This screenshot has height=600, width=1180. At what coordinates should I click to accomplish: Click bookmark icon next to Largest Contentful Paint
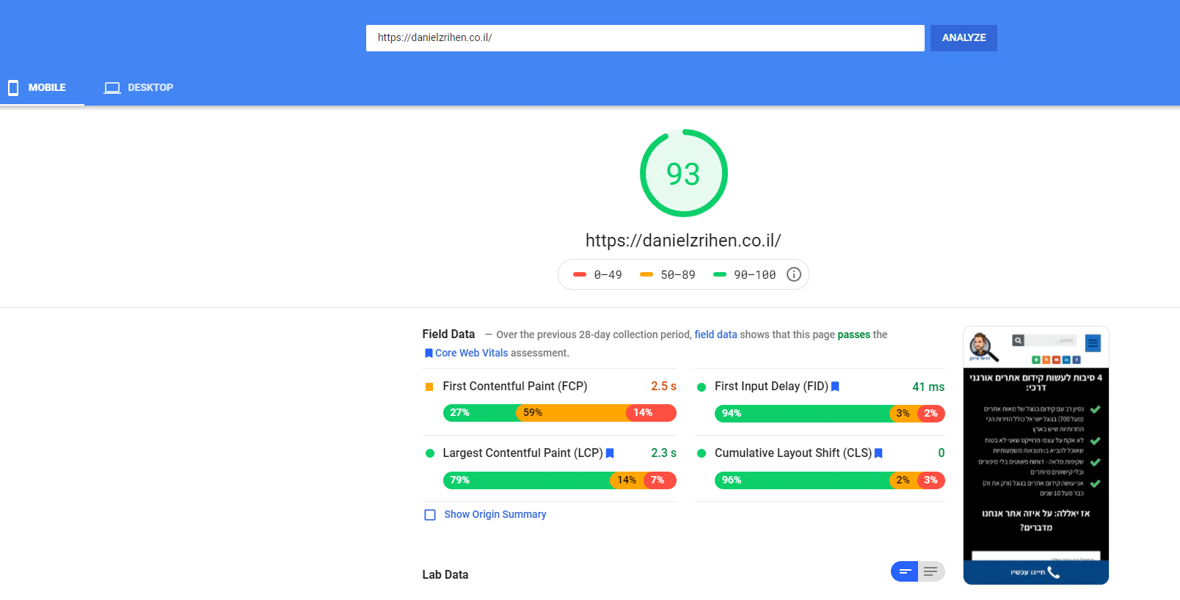tap(610, 453)
